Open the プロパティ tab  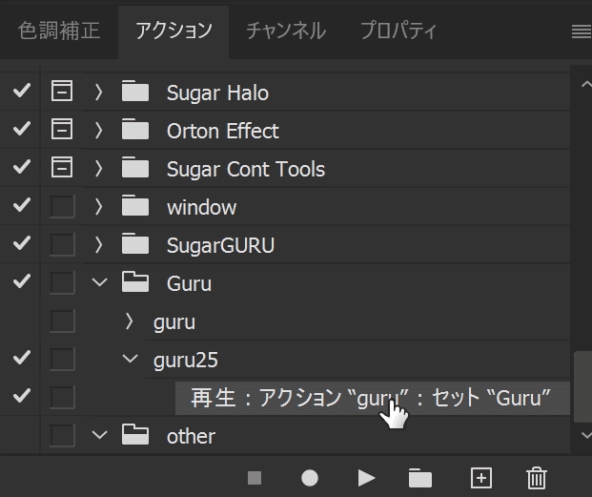point(398,31)
